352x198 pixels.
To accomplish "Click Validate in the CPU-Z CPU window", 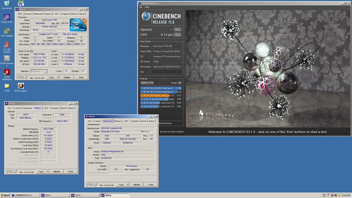I will tap(67, 77).
